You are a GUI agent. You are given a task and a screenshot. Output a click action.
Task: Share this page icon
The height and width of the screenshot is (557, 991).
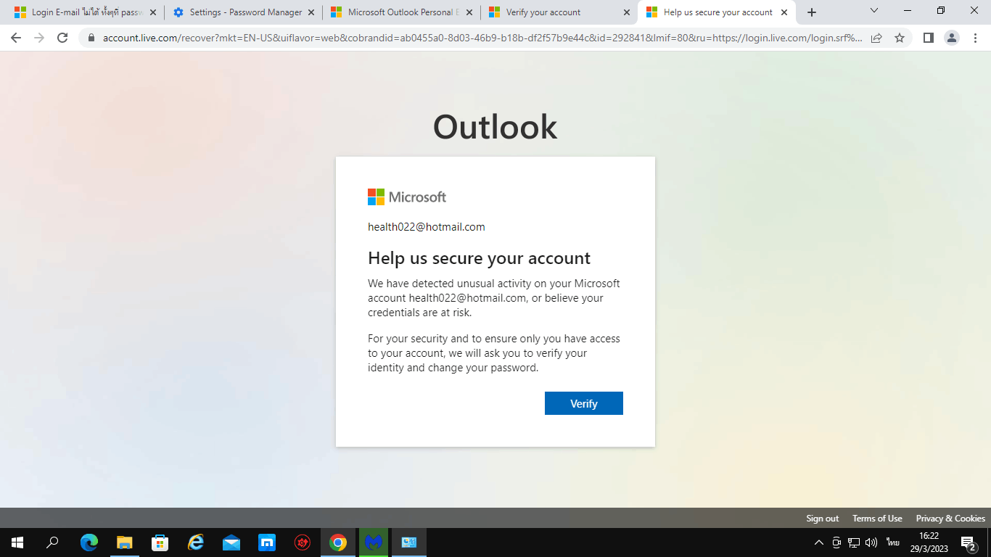pyautogui.click(x=876, y=38)
